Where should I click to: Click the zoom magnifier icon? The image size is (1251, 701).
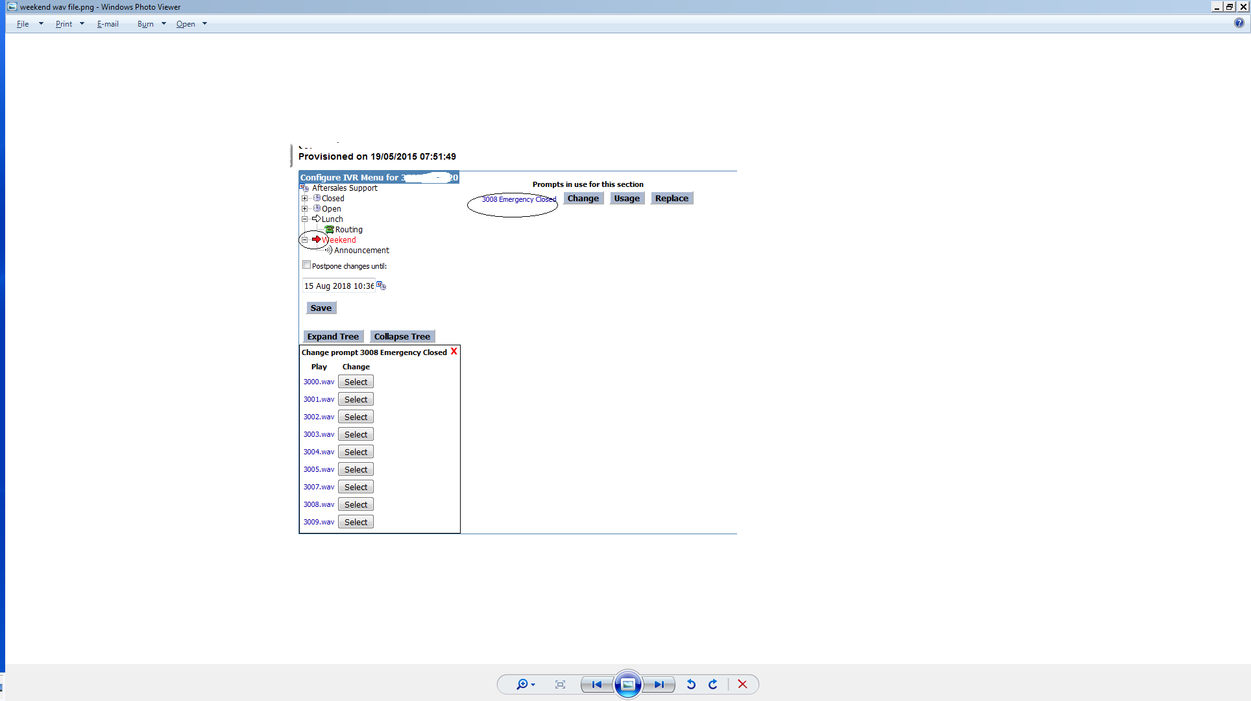tap(522, 684)
